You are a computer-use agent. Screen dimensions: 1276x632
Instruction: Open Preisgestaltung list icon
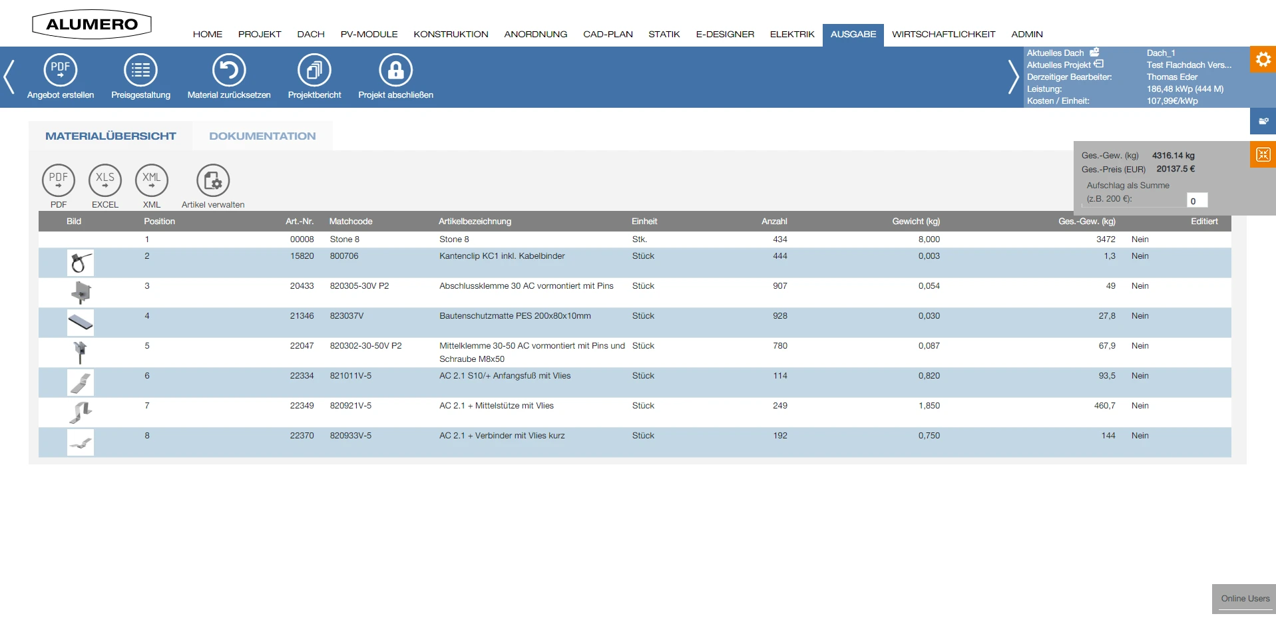140,70
